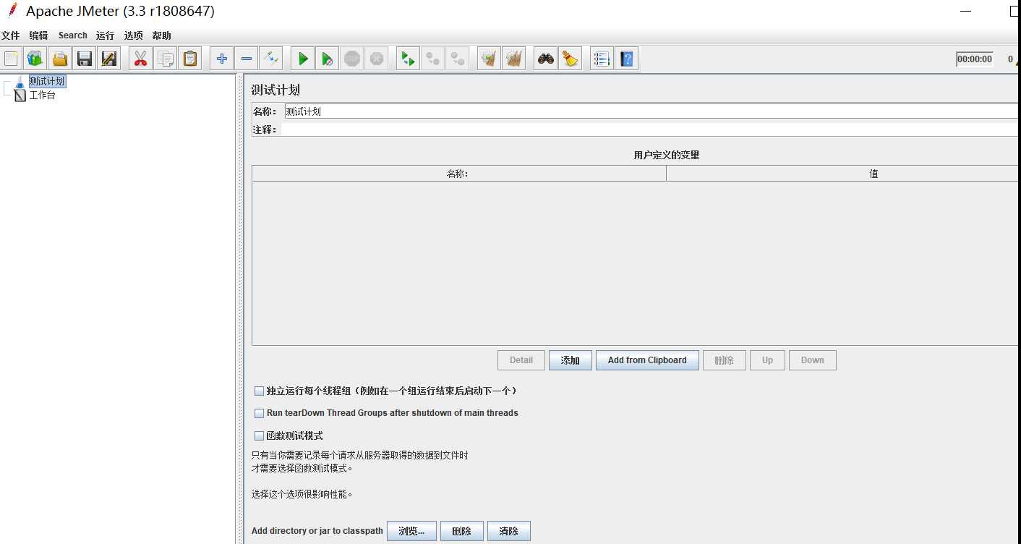Click the Copy icon
Image resolution: width=1021 pixels, height=544 pixels.
click(166, 59)
